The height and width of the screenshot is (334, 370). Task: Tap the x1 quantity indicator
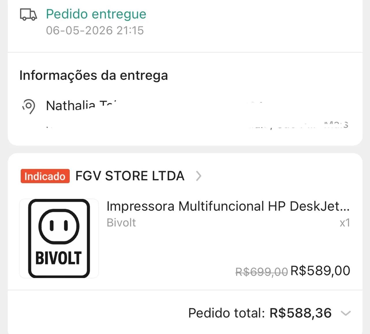(x=345, y=223)
